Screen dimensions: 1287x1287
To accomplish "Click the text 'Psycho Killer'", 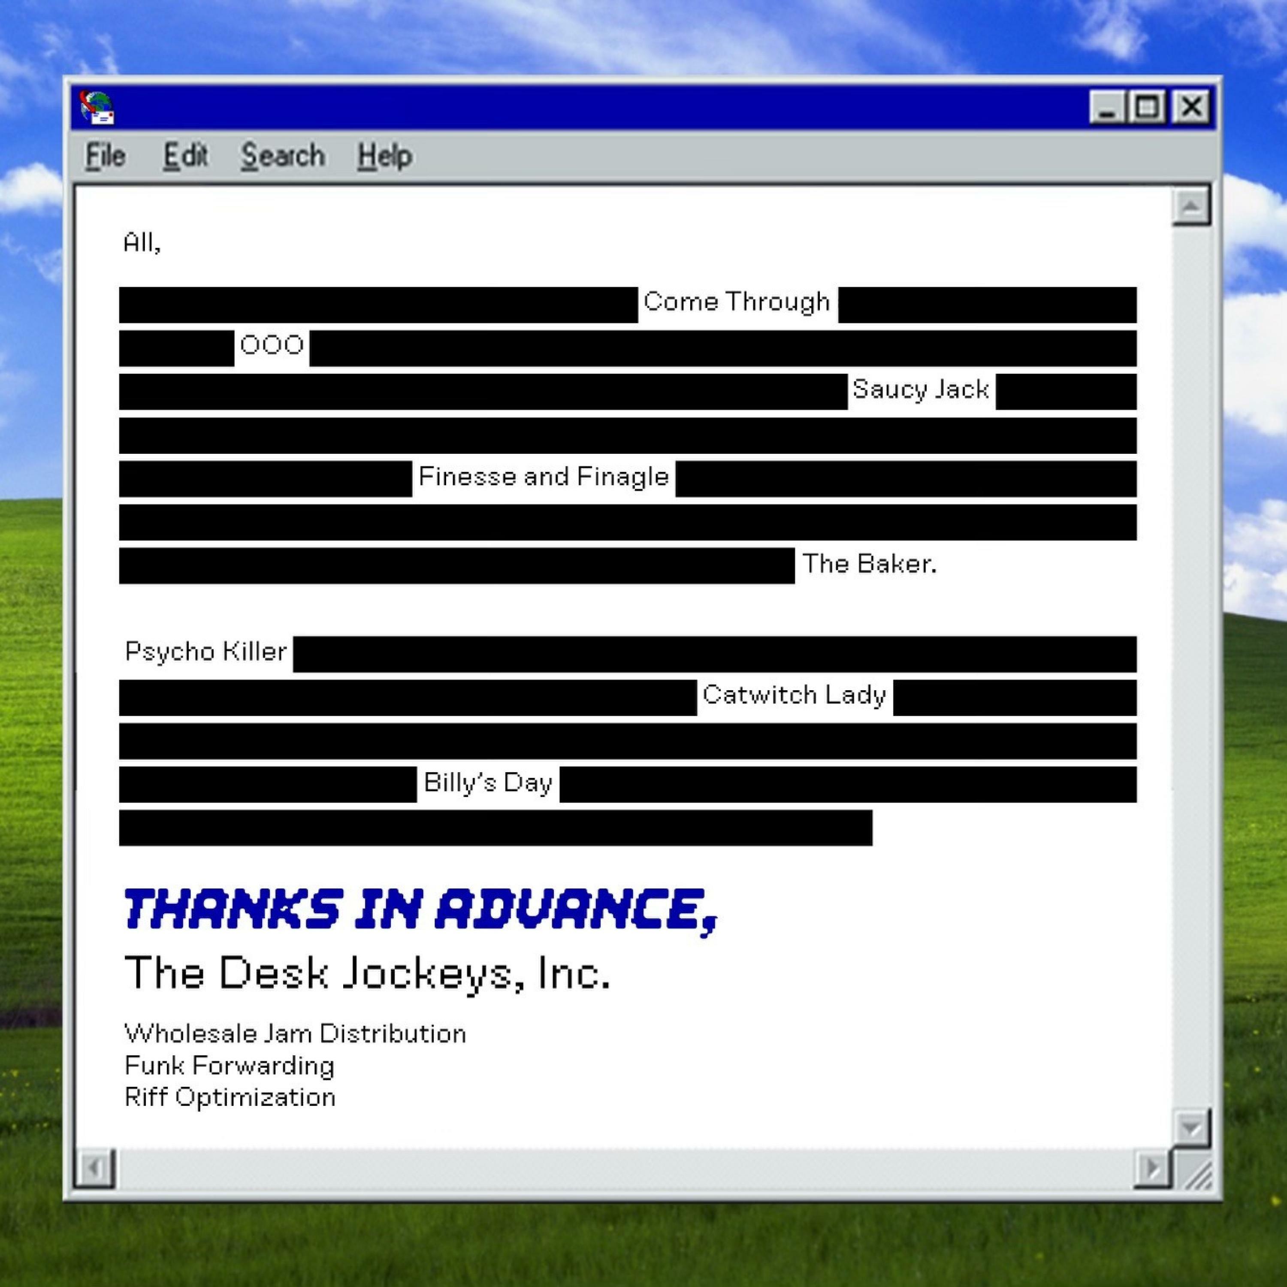I will click(206, 652).
